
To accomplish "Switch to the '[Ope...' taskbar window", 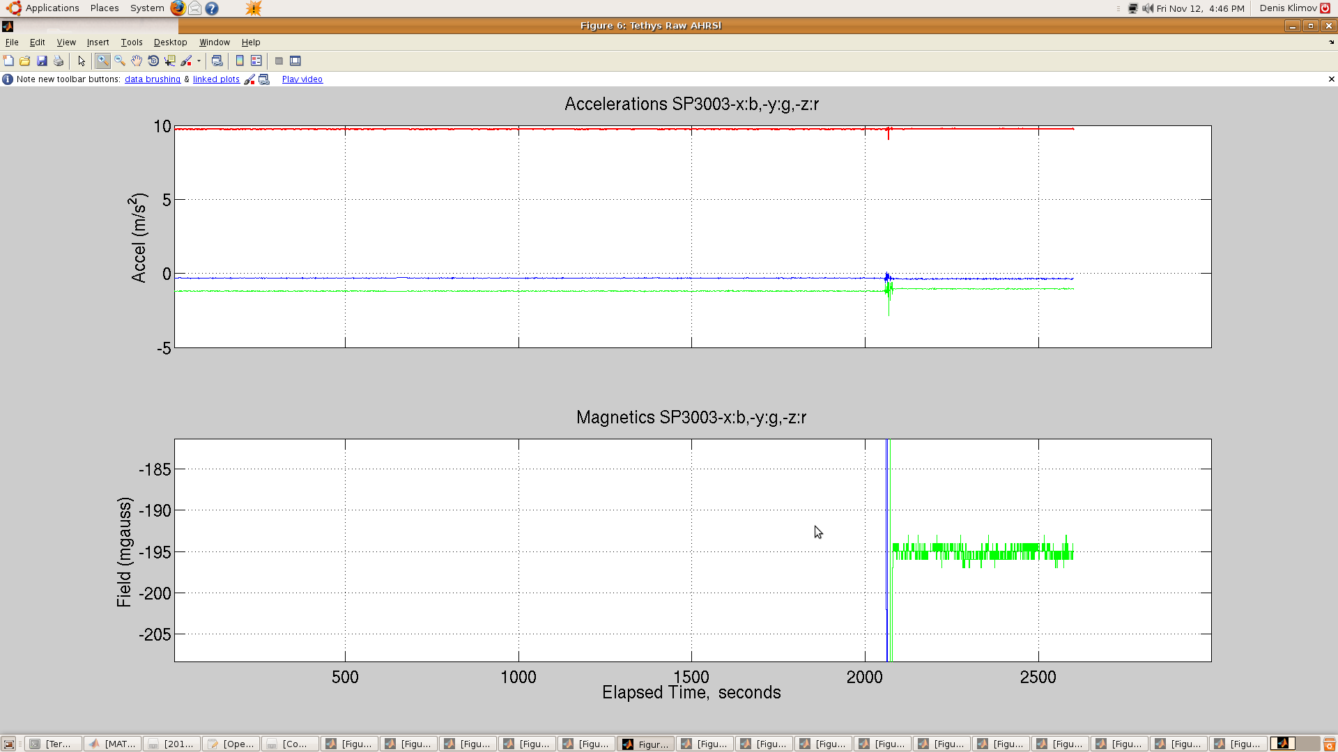I will (231, 744).
